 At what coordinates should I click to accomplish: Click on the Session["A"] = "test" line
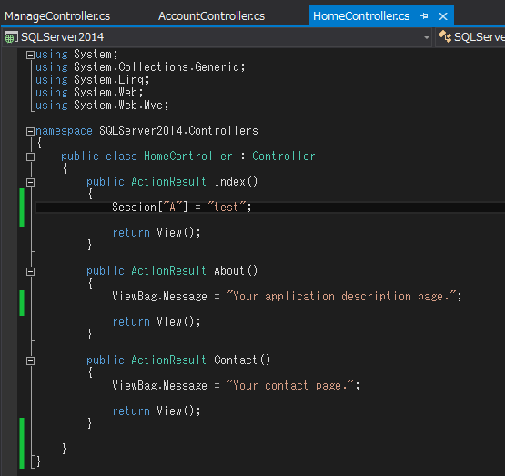coord(181,208)
